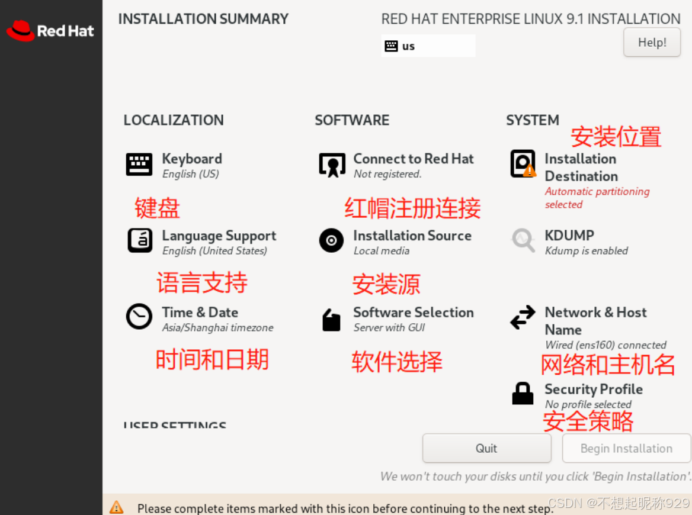Screen dimensions: 692x515
Task: Click the 'English (United States)' language text
Action: [214, 251]
